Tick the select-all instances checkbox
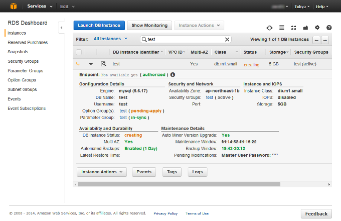 (x=79, y=52)
